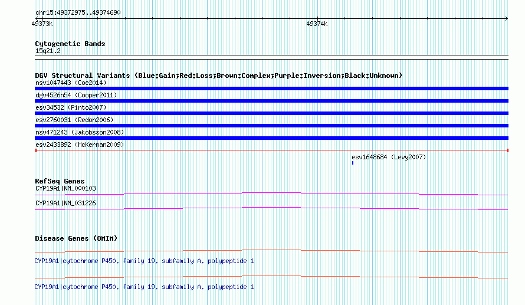Click the nsv471243 (Jakobsson2008) label

[80, 132]
